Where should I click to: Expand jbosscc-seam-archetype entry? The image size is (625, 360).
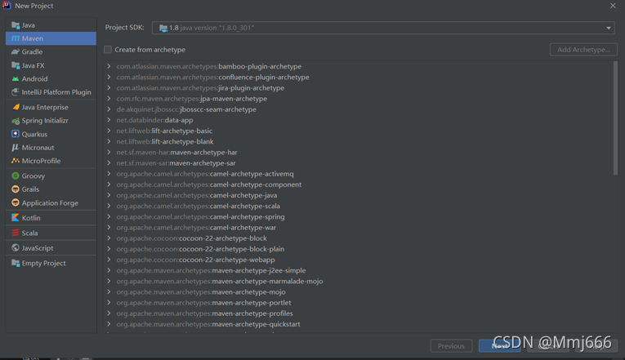pos(109,109)
